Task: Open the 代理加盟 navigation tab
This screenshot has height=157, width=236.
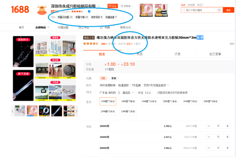Action: (x=63, y=27)
